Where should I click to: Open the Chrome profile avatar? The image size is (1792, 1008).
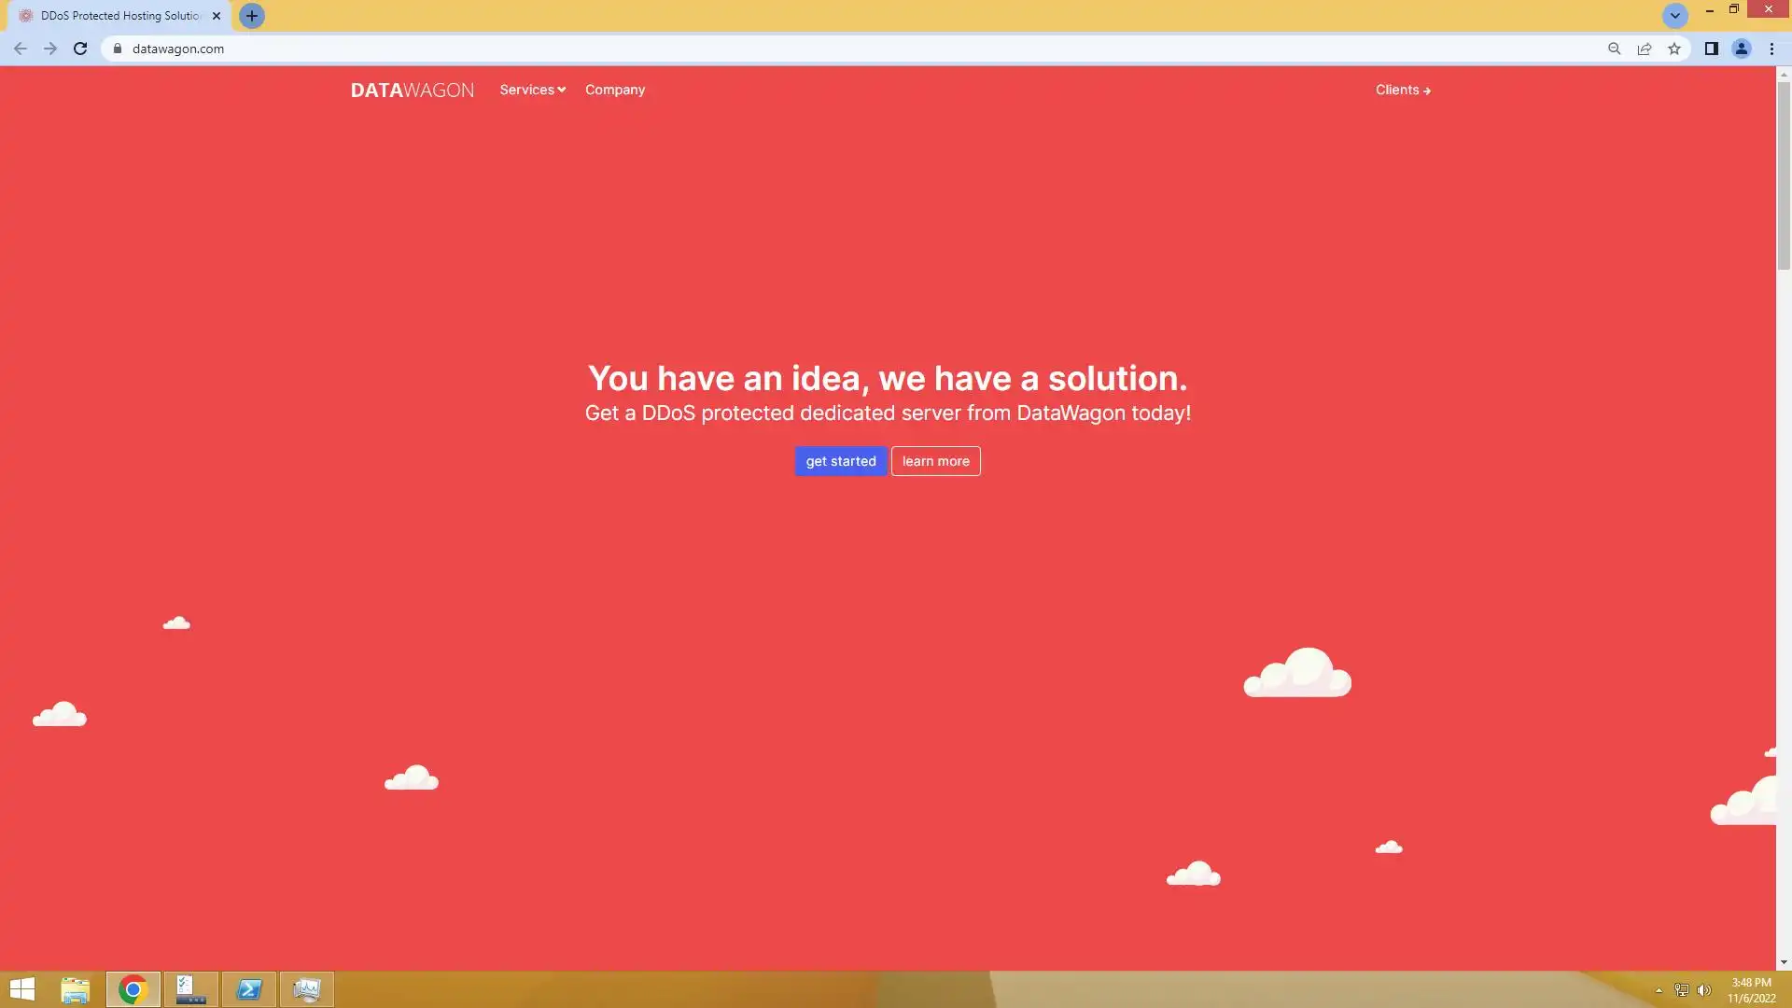tap(1741, 49)
